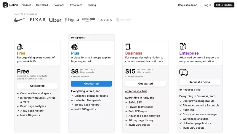Click the Enterprise plan buildings icon
This screenshot has width=237, height=134.
click(x=183, y=46)
